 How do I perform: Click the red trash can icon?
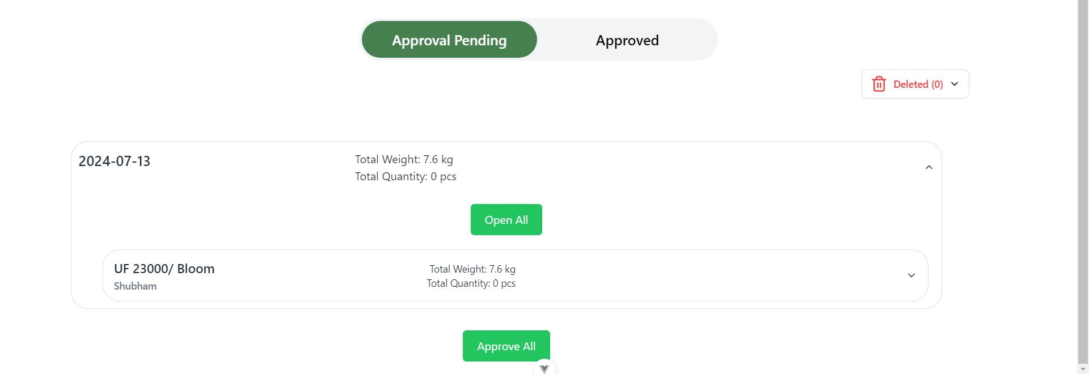pyautogui.click(x=879, y=84)
